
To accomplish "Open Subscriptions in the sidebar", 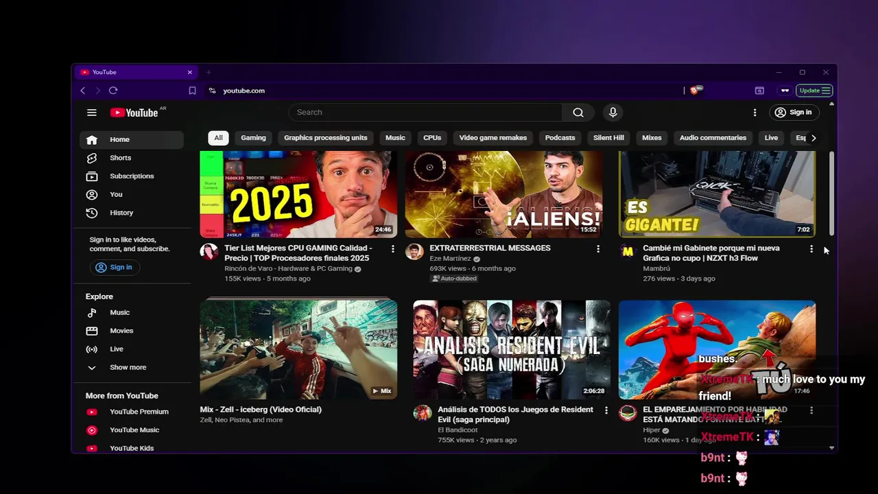I will (132, 176).
